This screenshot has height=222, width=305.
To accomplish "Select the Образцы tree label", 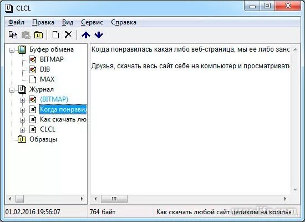I will [x=43, y=139].
